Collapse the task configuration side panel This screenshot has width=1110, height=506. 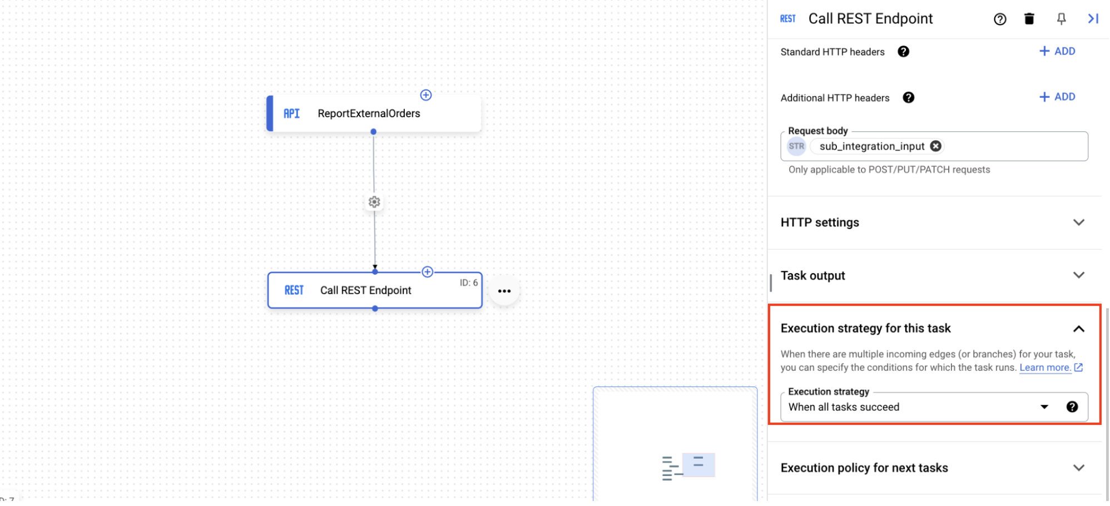click(x=1093, y=18)
